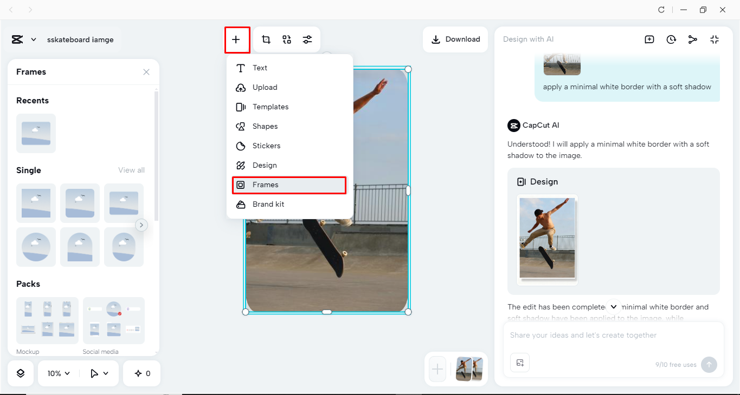Click the refresh icon in title bar
740x395 pixels.
[661, 10]
